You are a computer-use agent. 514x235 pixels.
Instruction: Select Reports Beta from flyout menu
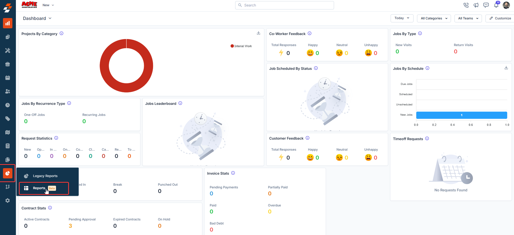44,188
